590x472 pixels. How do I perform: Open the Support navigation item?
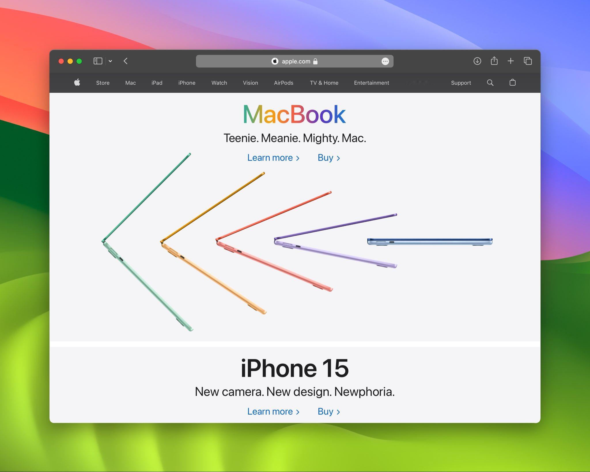(461, 83)
